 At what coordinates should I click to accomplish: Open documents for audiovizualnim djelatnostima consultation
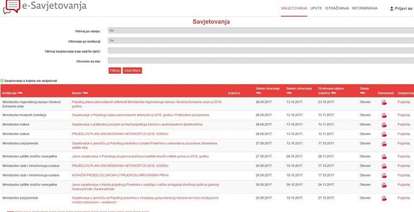click(384, 125)
